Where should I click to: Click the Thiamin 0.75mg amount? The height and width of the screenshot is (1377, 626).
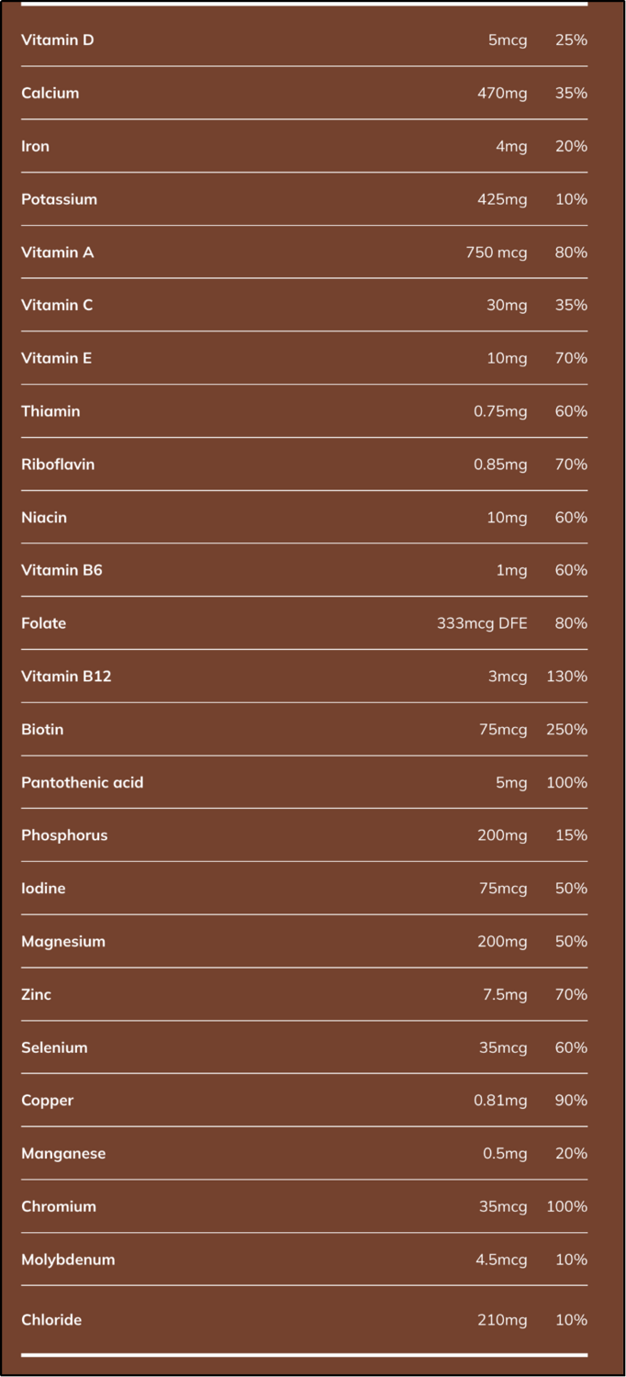[x=500, y=412]
